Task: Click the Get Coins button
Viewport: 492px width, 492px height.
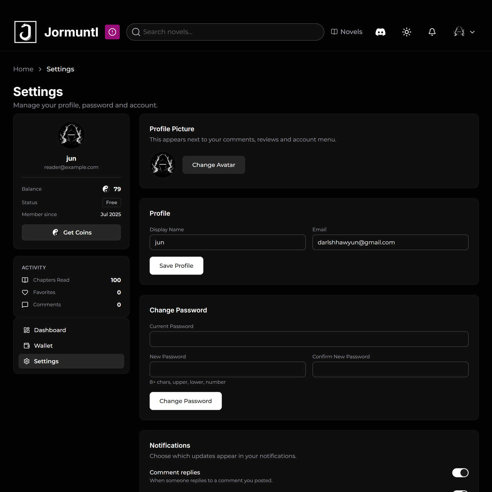Action: [x=71, y=232]
